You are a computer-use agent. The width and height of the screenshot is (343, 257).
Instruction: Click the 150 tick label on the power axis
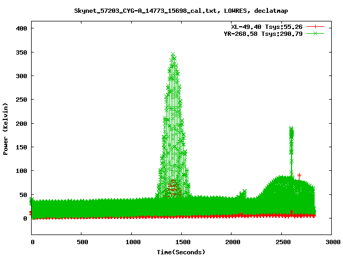(x=21, y=147)
